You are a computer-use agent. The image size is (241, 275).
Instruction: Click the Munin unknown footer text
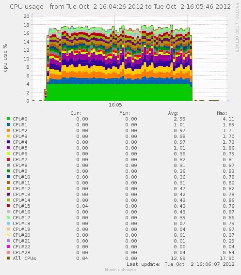coord(120,270)
